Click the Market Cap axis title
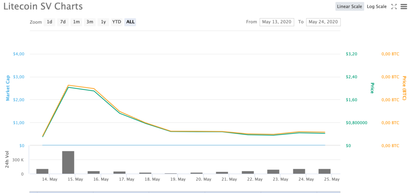The width and height of the screenshot is (412, 193). click(8, 88)
